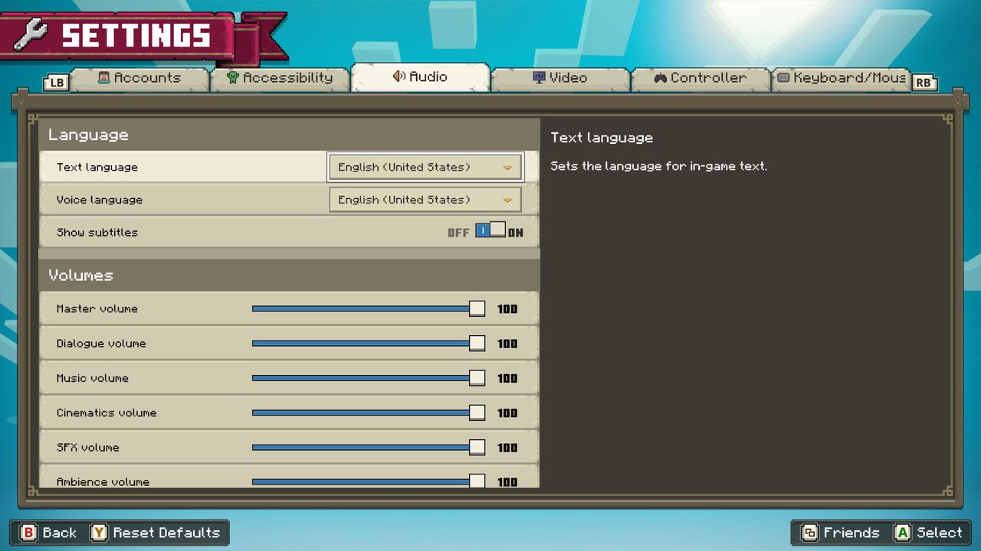Image resolution: width=981 pixels, height=551 pixels.
Task: Click the Music volume slider handle
Action: click(x=477, y=378)
